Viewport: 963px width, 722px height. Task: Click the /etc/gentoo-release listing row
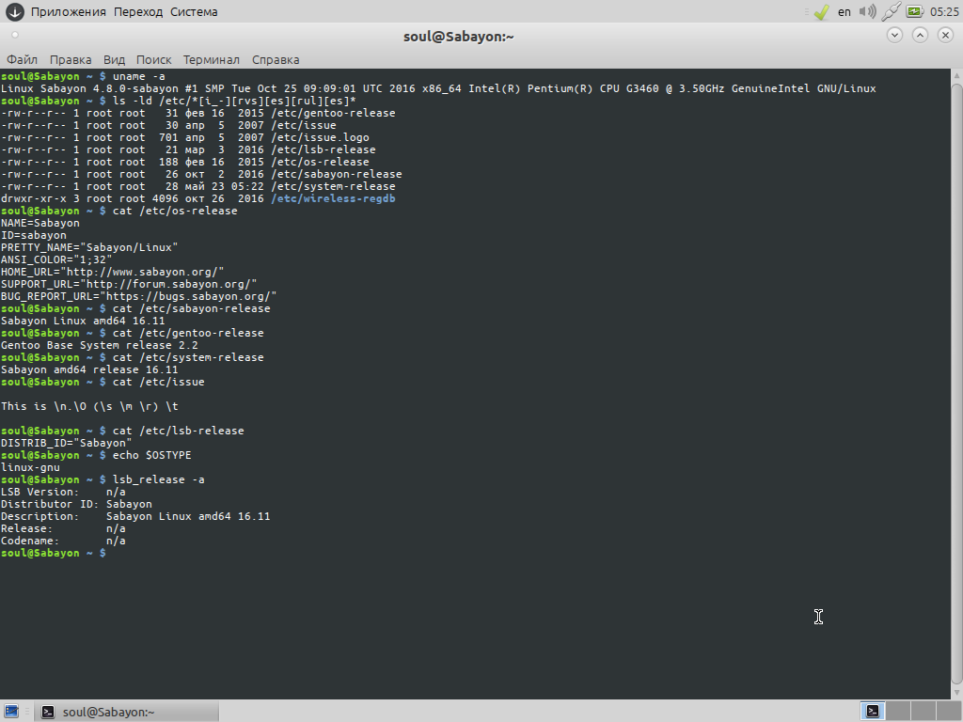[x=197, y=113]
